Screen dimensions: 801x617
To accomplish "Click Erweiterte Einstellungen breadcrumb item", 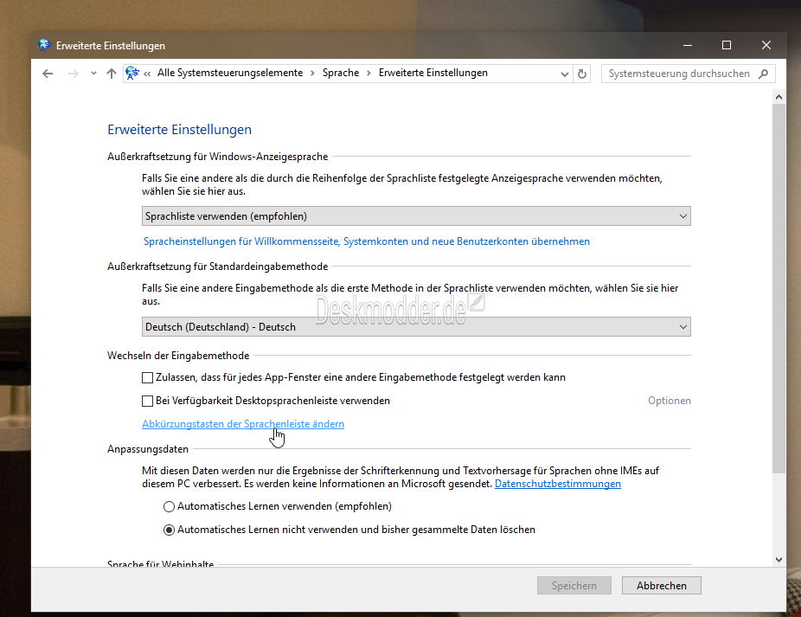I will [x=433, y=73].
